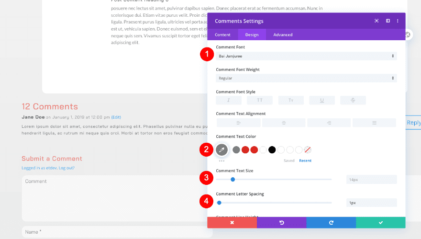Image resolution: width=421 pixels, height=239 pixels.
Task: Save changes with the green checkmark
Action: click(x=381, y=223)
